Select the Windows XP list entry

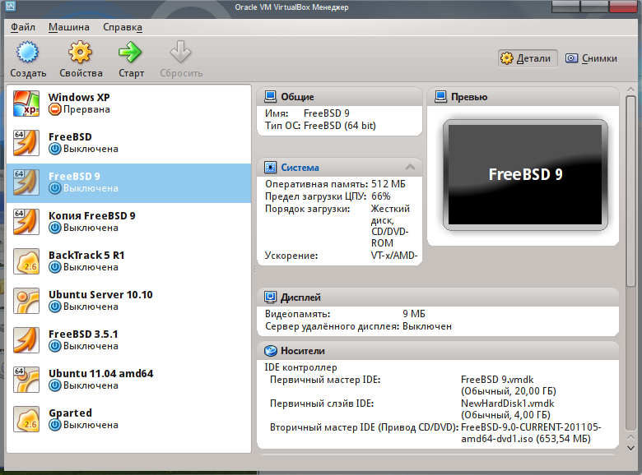(x=129, y=104)
